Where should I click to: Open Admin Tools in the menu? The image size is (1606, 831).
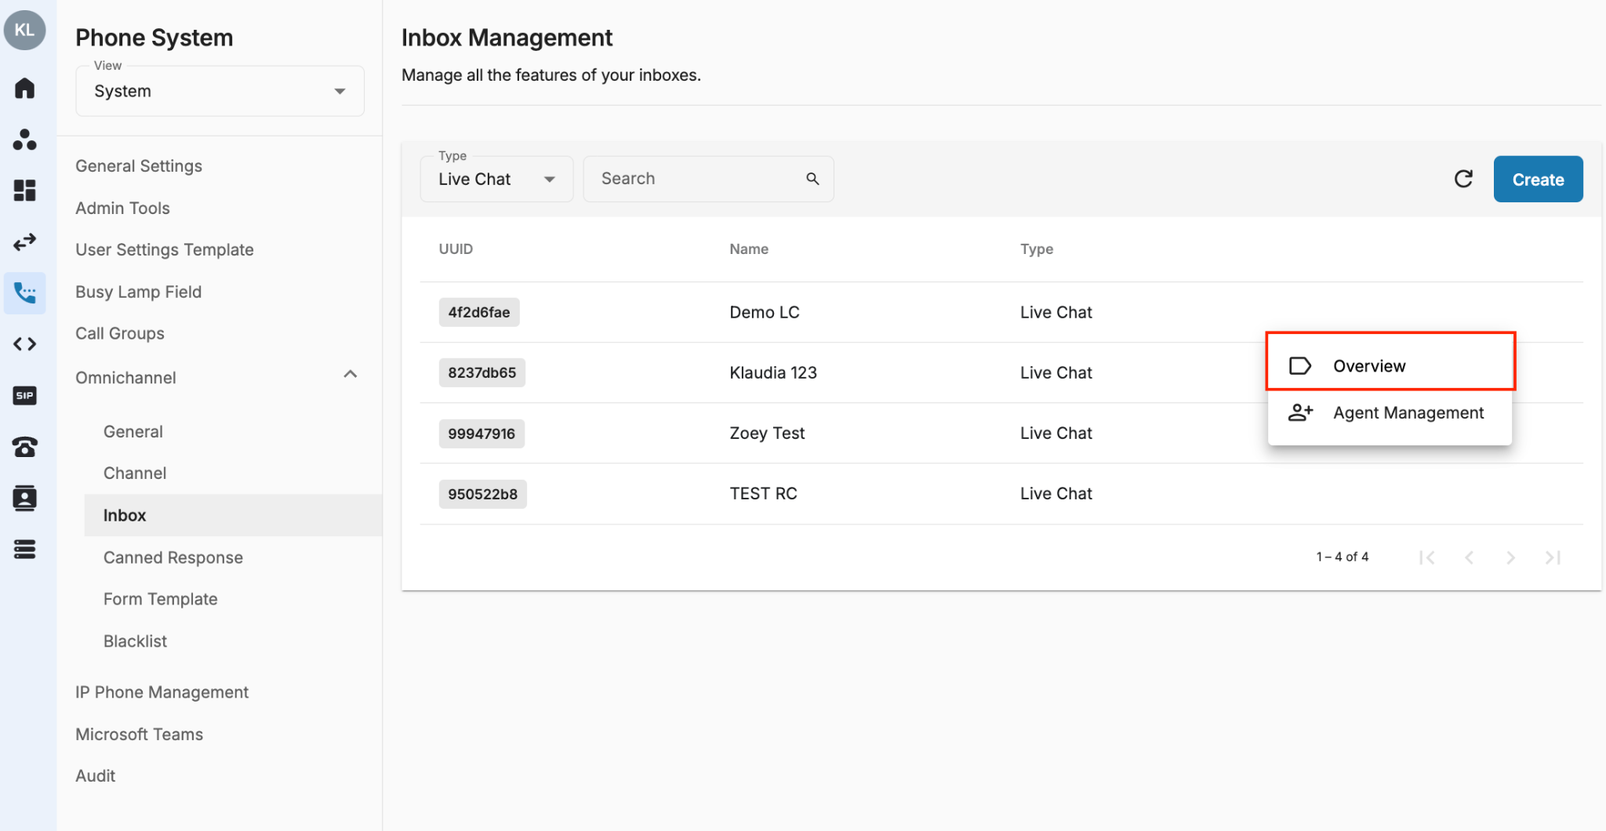coord(122,208)
